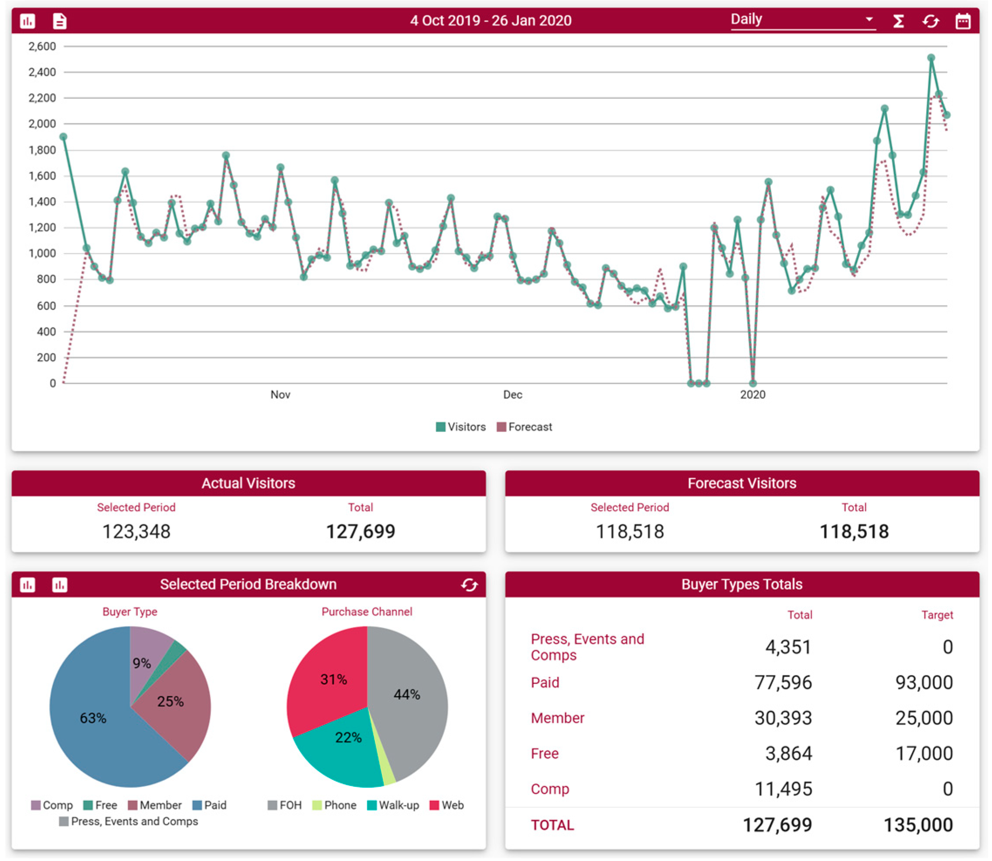Click the sigma totals icon
This screenshot has height=861, width=992.
click(898, 21)
